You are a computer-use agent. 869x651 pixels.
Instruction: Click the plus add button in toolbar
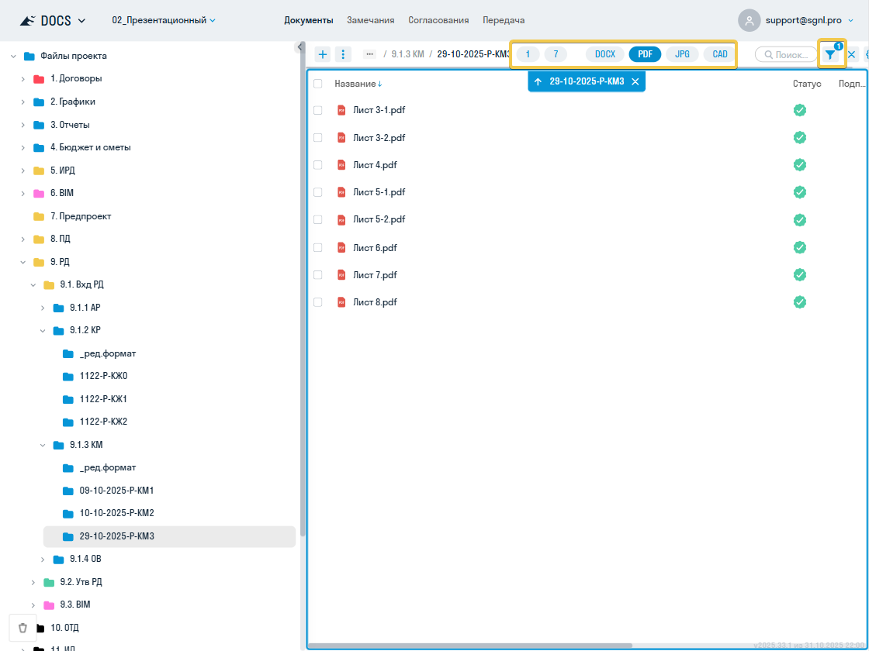point(323,54)
